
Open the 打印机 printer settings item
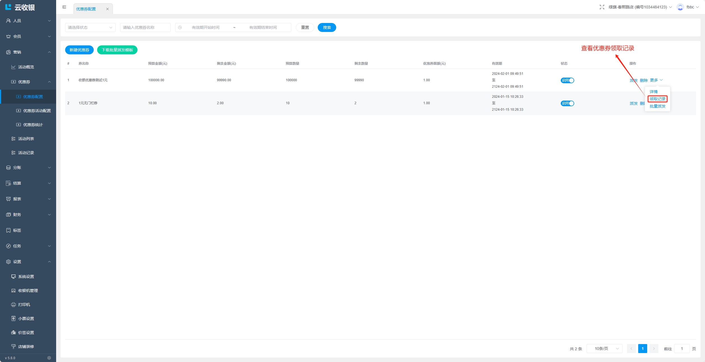click(x=24, y=305)
